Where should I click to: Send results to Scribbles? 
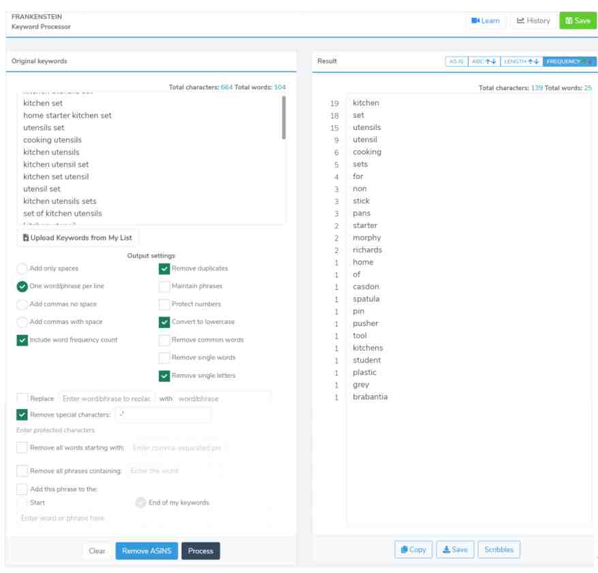click(x=499, y=549)
